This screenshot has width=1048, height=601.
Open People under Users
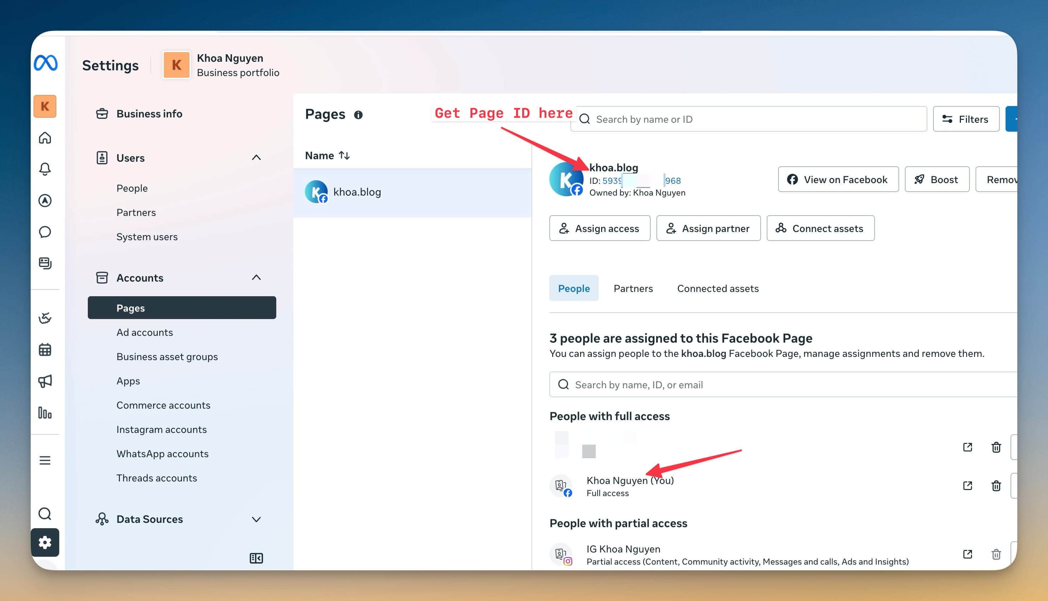pyautogui.click(x=132, y=188)
